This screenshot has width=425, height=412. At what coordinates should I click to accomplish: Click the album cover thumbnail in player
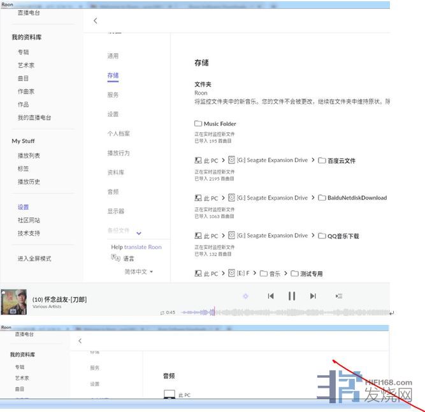point(14,302)
